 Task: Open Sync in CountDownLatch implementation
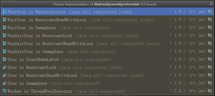click(x=107, y=59)
